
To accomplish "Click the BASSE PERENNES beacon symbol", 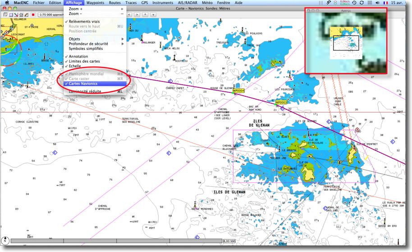I will [x=195, y=205].
